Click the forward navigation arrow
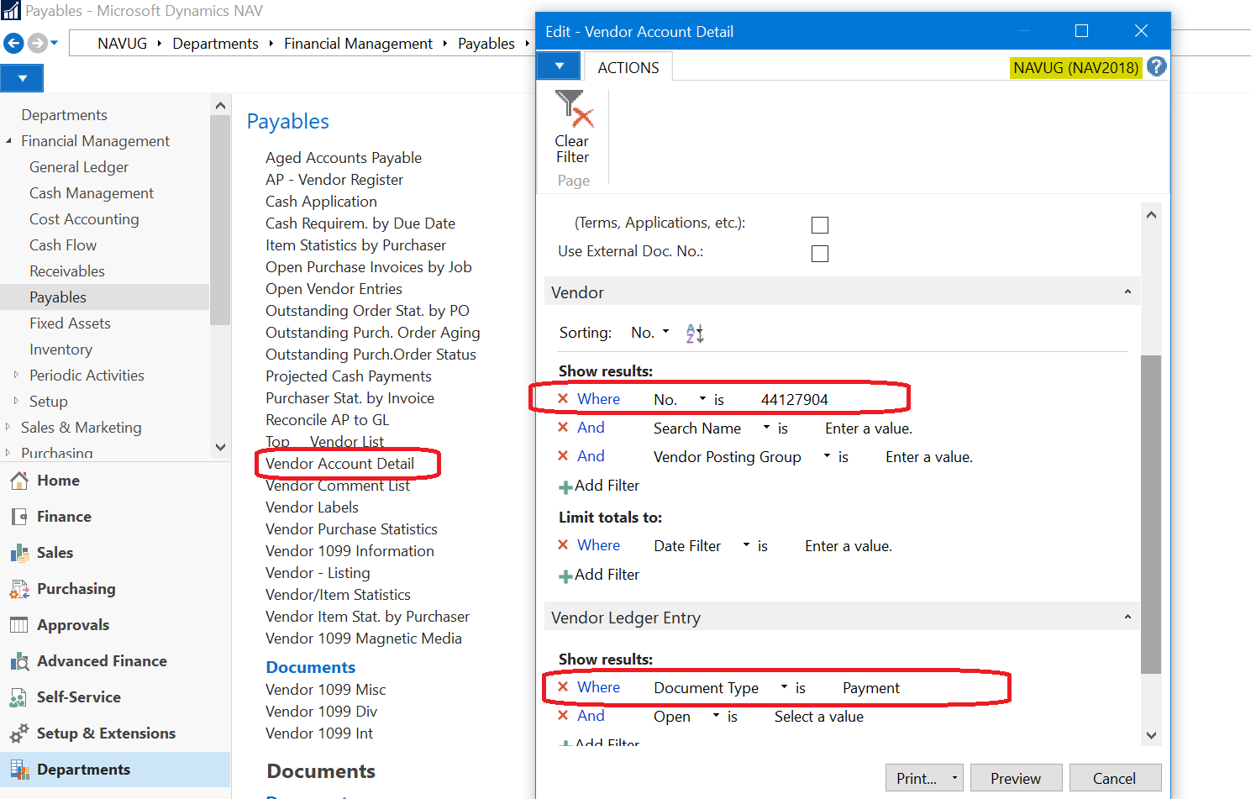 [37, 43]
